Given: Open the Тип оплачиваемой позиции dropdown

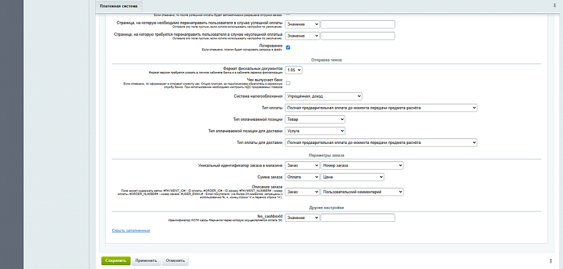Looking at the screenshot, I should [314, 120].
